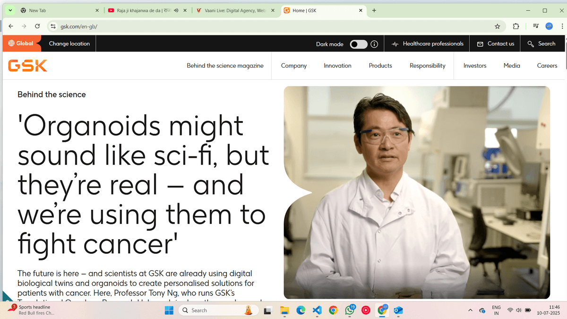Open File Explorer from the taskbar

284,310
